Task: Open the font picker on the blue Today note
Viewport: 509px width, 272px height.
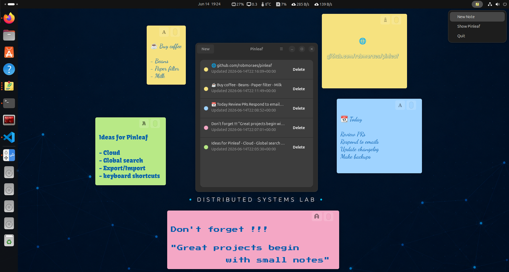Action: click(400, 105)
